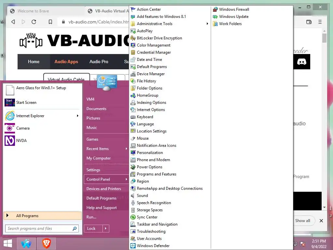Open Color Management monitor icon
Screen dimensions: 333x250
tap(133, 45)
